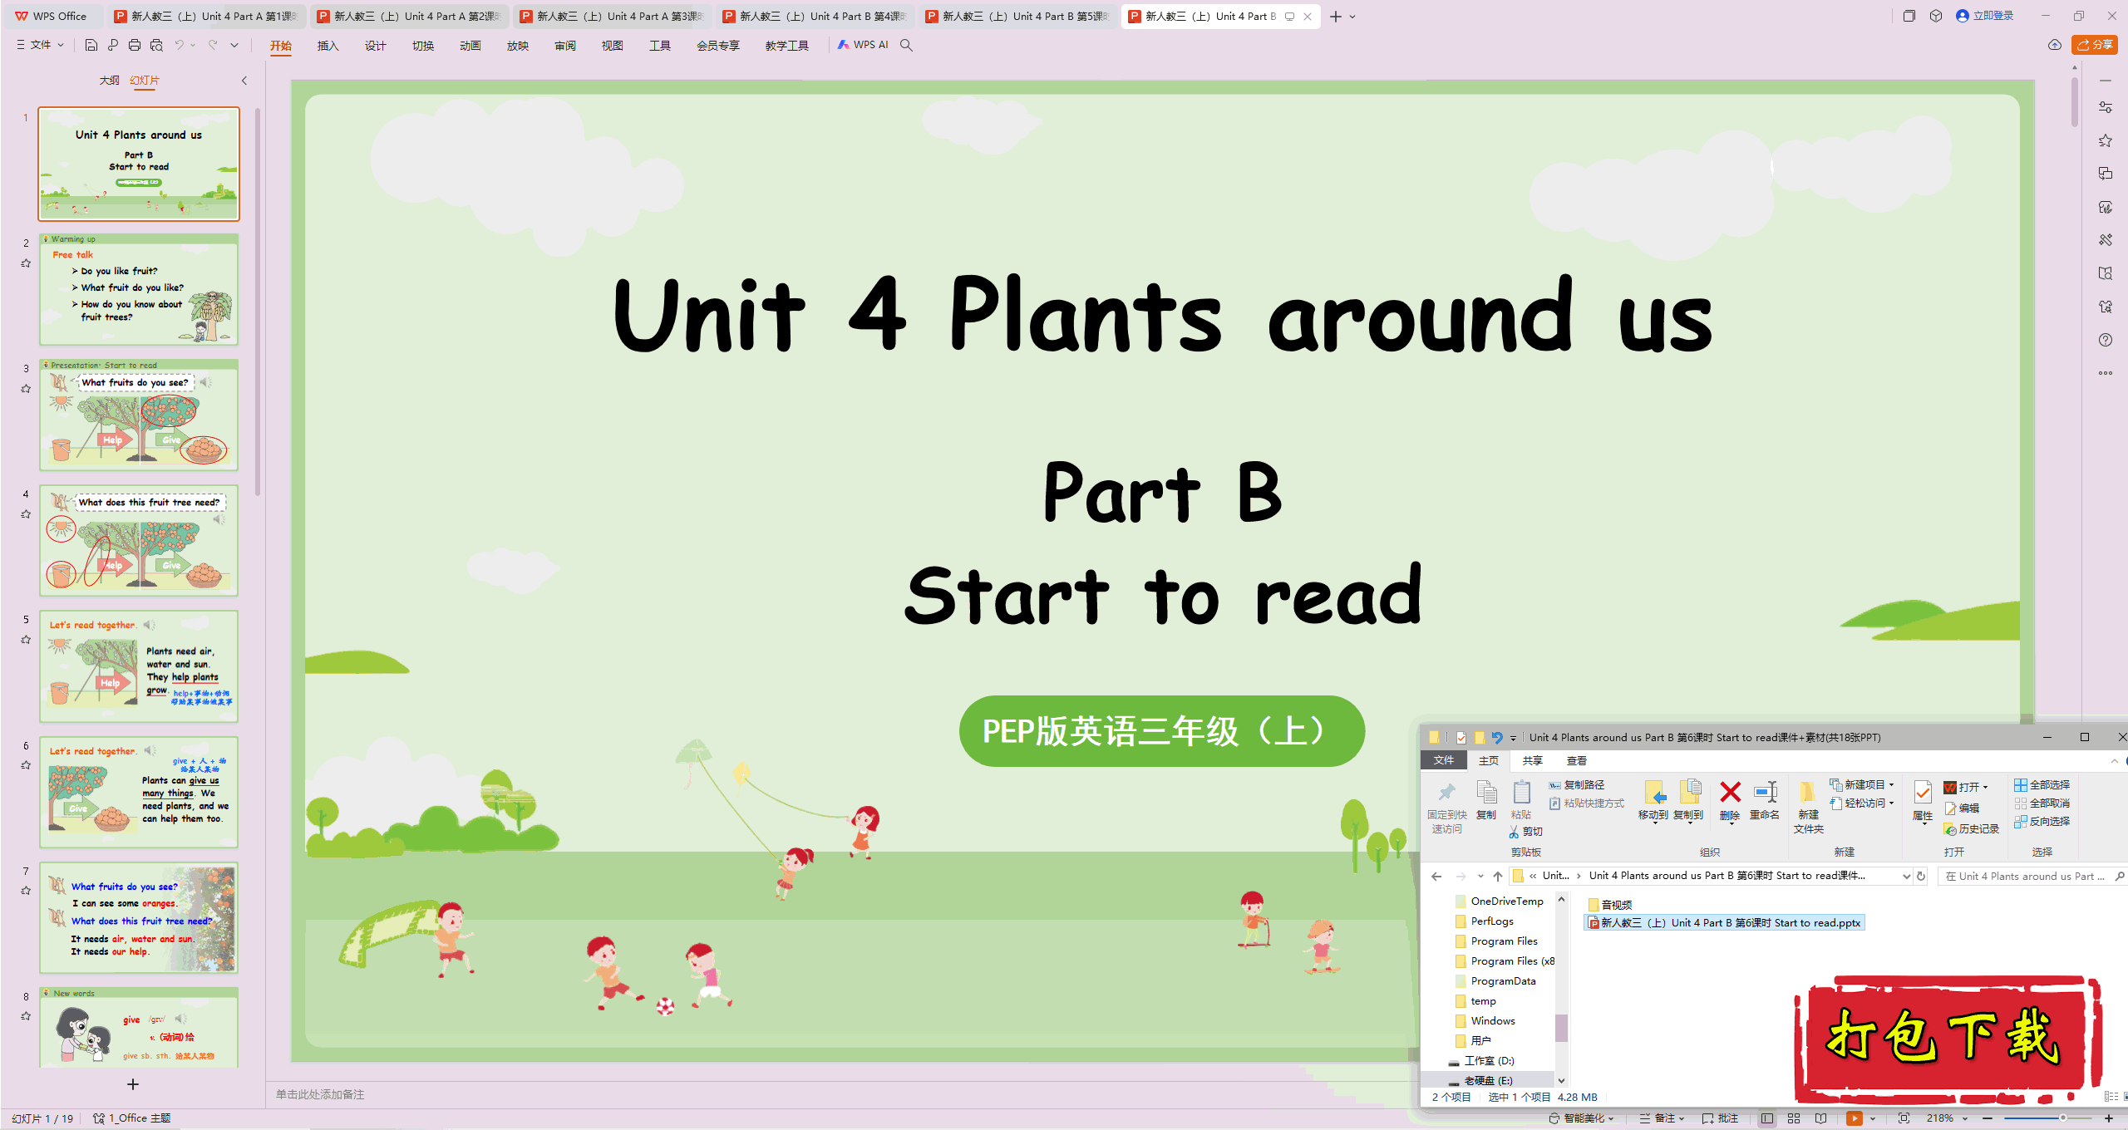The height and width of the screenshot is (1130, 2128).
Task: Open the 文件 menu dropdown in WPS
Action: click(40, 45)
